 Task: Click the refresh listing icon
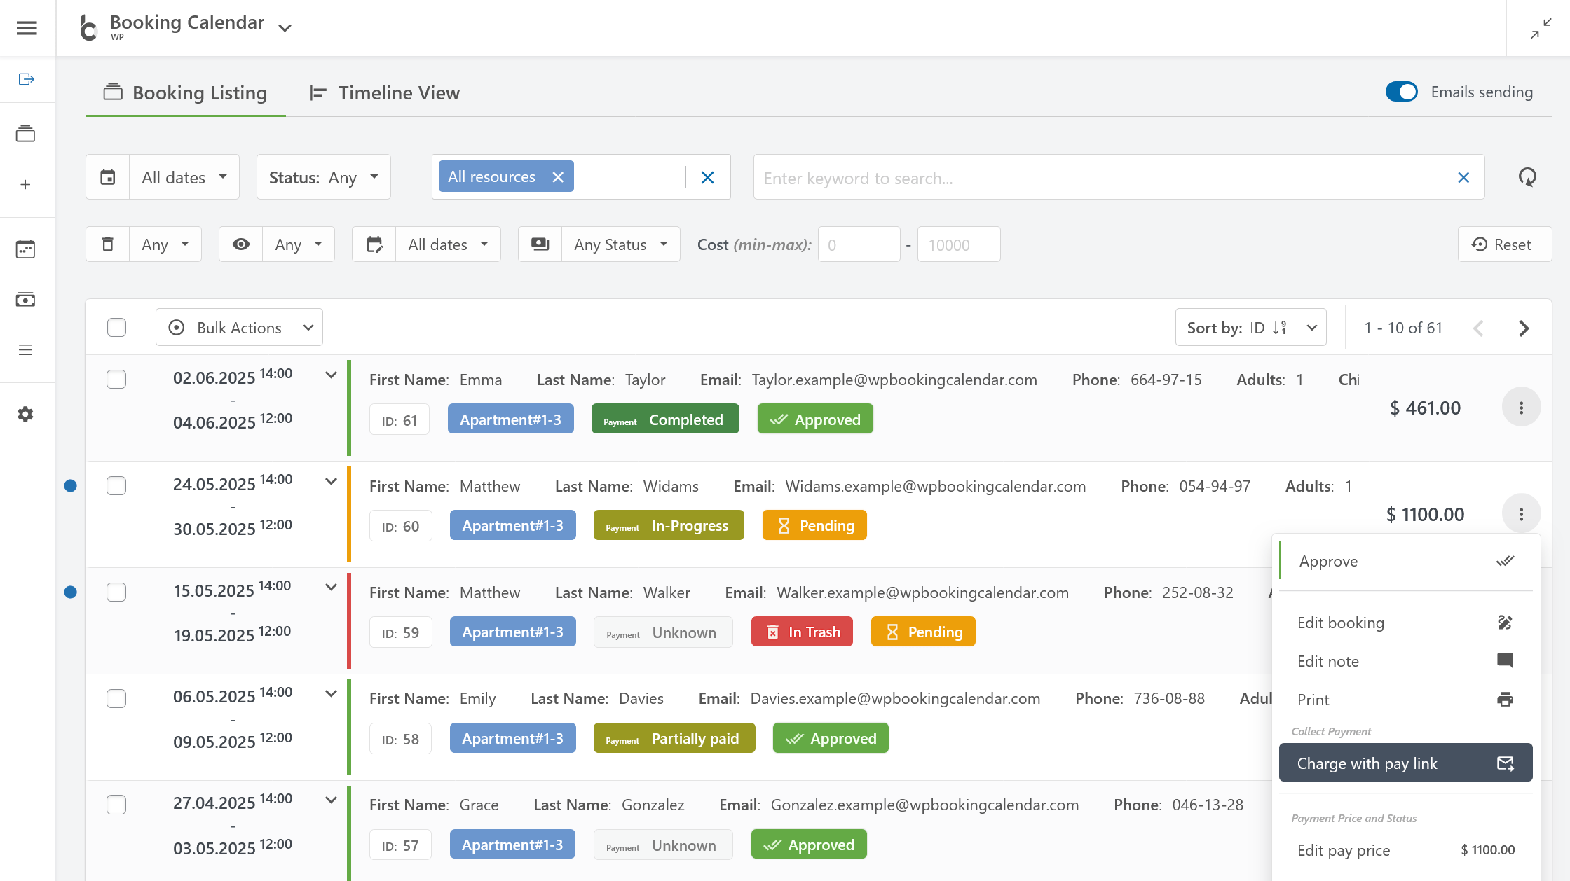tap(1527, 177)
